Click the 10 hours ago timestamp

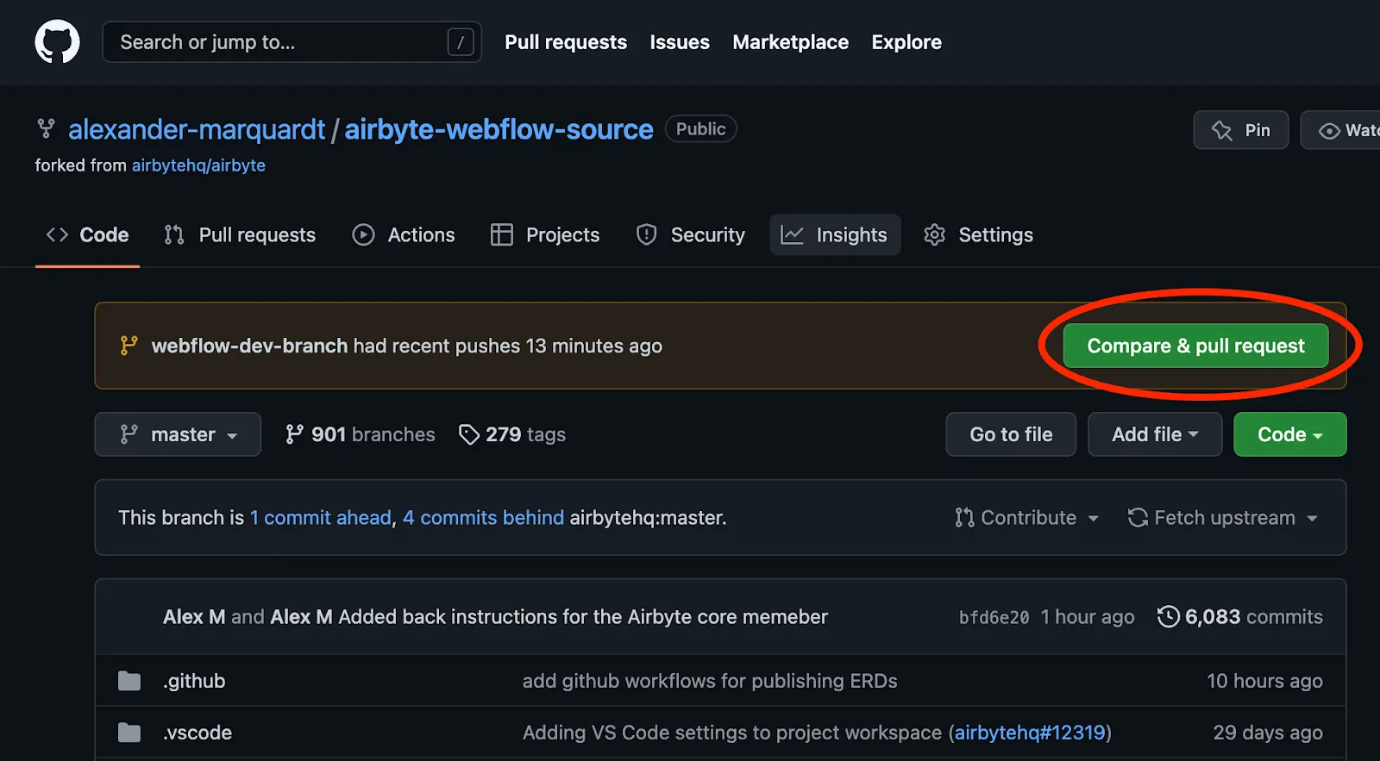click(x=1264, y=681)
